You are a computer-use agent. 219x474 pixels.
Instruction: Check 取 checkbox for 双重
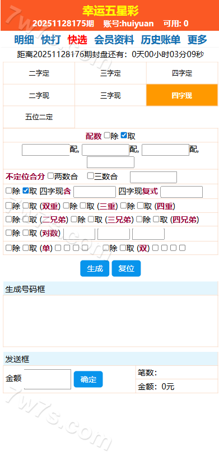pyautogui.click(x=26, y=206)
